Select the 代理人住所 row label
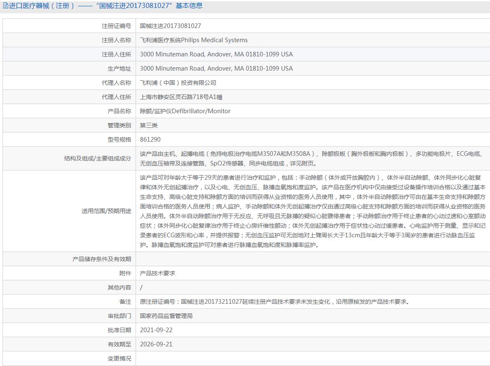Viewport: 490px width, 366px height. pos(116,97)
